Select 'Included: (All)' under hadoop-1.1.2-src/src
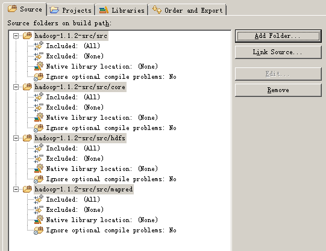This screenshot has height=251, width=326. tap(73, 46)
